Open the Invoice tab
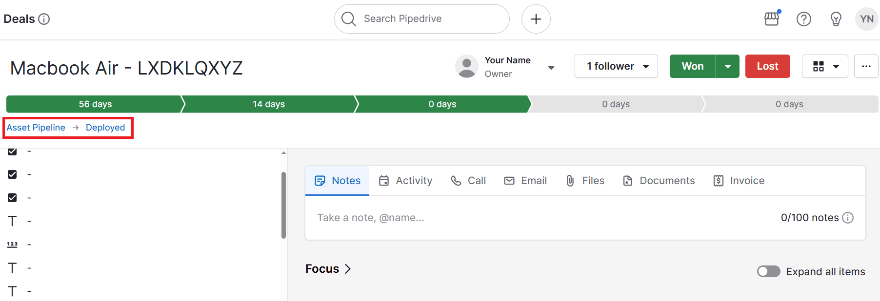This screenshot has height=301, width=880. [747, 180]
